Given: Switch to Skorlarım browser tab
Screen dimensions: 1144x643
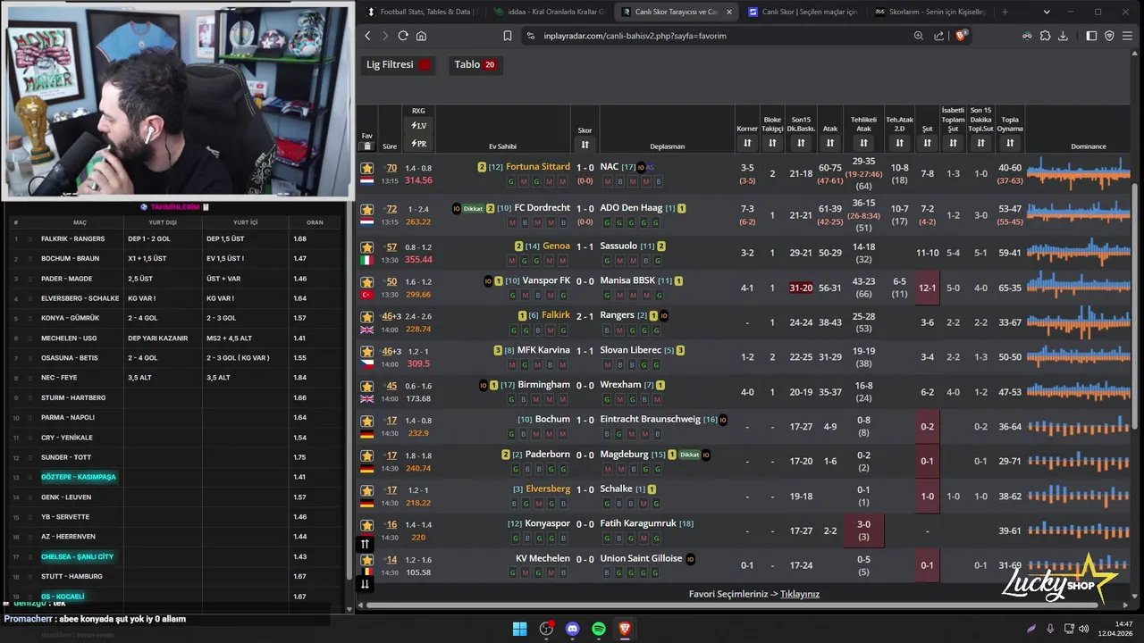Looking at the screenshot, I should click(x=929, y=12).
